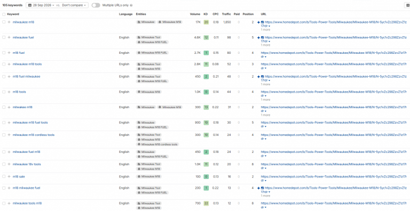Expand URL dropdown arrow in m18 fuel row
Image resolution: width=410 pixels, height=211 pixels.
point(265,56)
